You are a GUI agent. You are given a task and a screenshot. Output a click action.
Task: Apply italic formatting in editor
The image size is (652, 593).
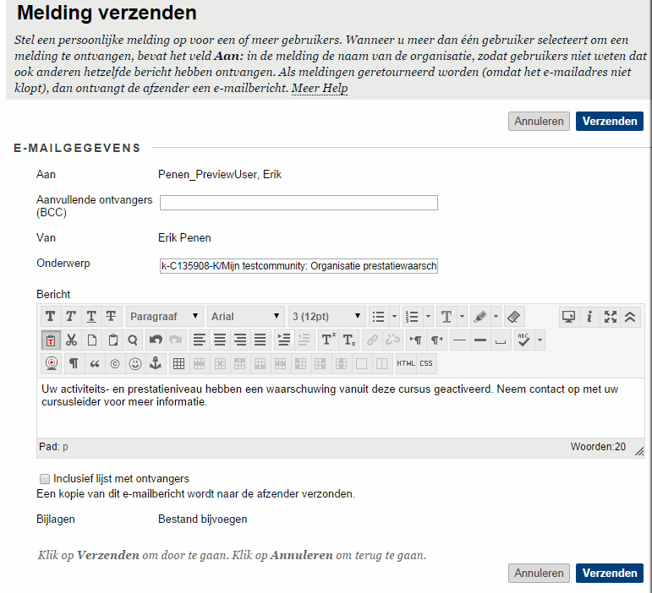(x=71, y=317)
